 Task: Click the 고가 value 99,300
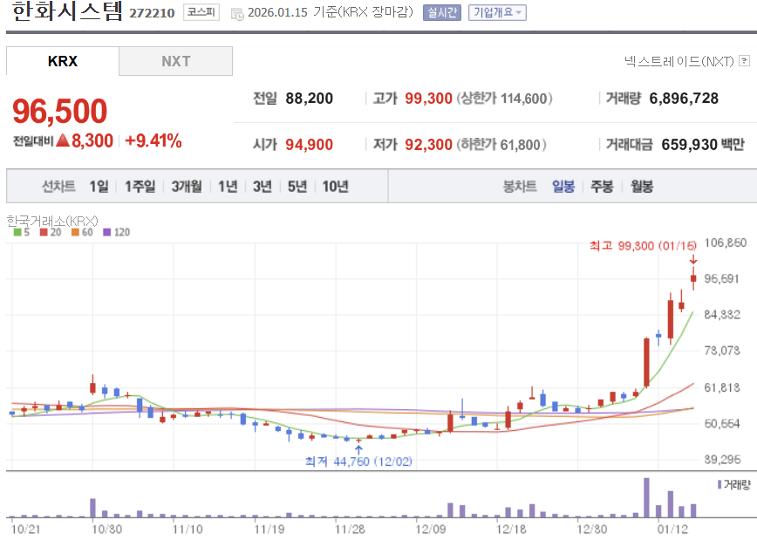[428, 99]
